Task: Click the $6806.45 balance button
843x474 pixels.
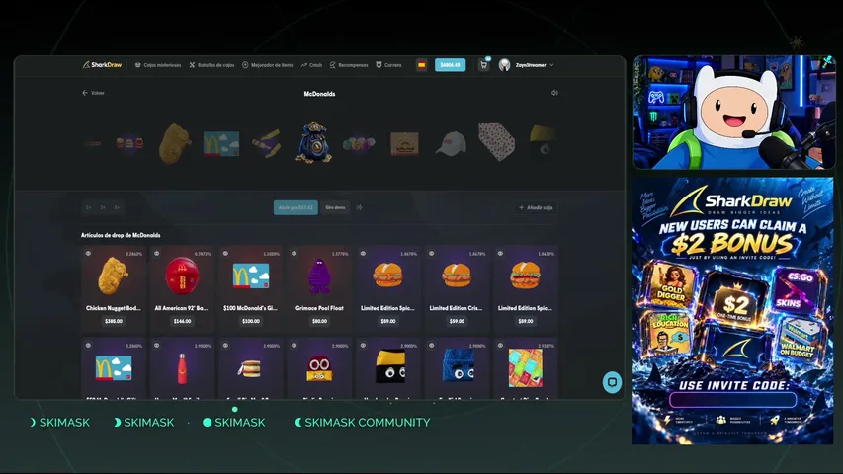Action: tap(450, 65)
